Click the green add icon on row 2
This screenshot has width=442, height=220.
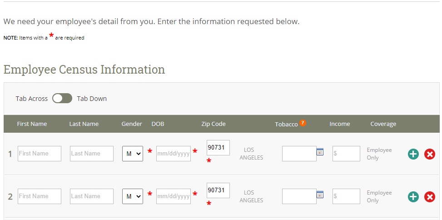click(413, 197)
